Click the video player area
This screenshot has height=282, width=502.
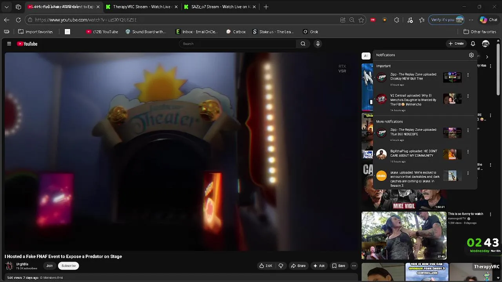point(181,152)
